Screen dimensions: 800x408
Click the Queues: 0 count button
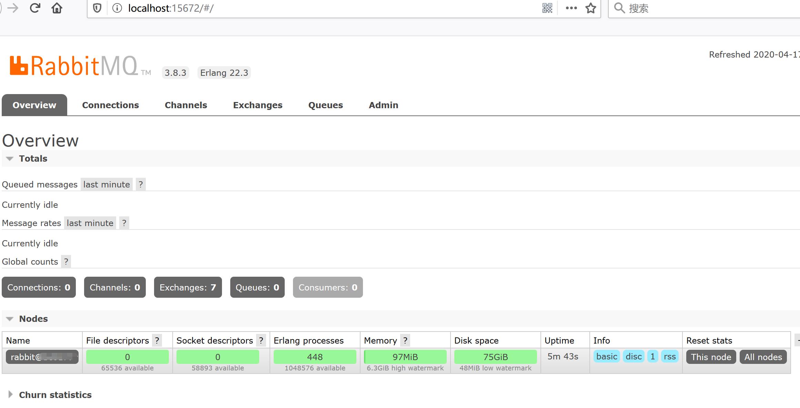coord(257,287)
